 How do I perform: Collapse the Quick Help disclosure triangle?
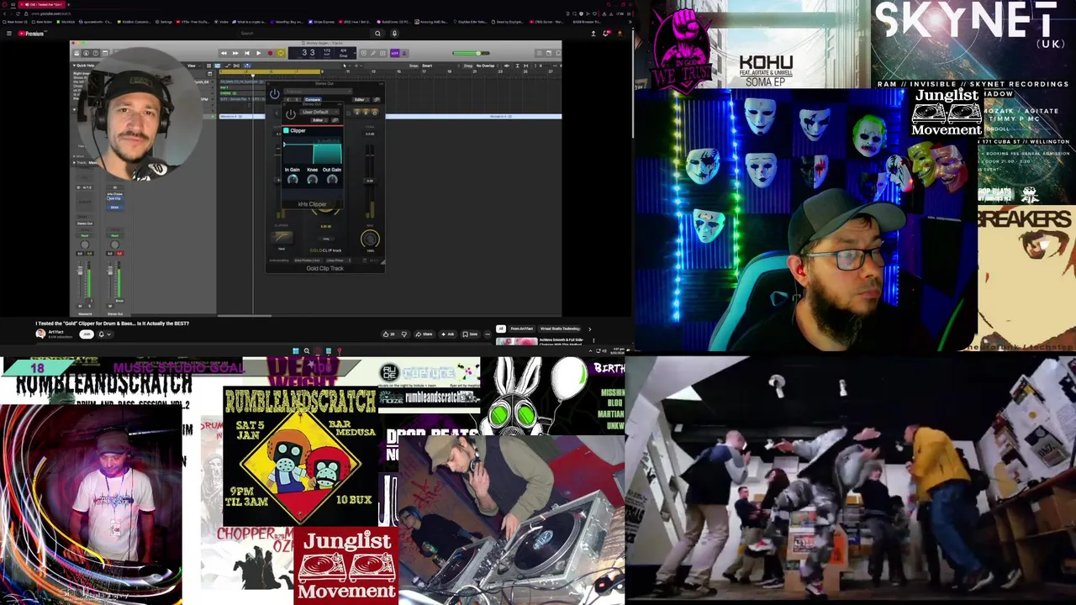point(74,66)
